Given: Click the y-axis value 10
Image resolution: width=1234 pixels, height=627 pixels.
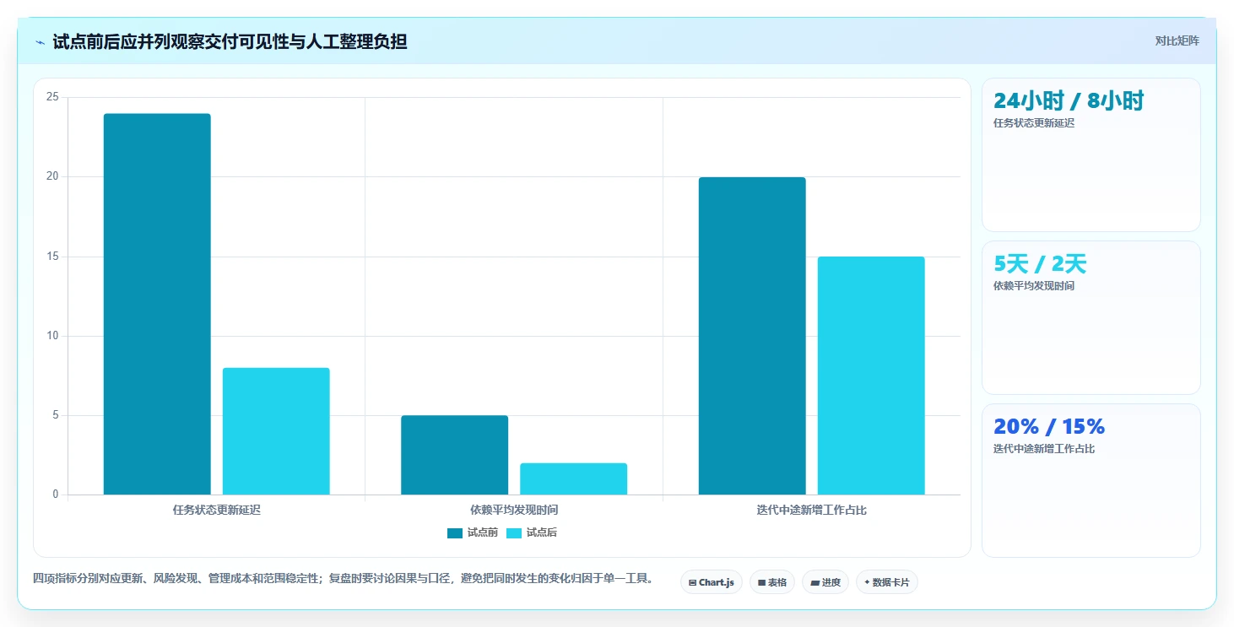Looking at the screenshot, I should point(52,336).
